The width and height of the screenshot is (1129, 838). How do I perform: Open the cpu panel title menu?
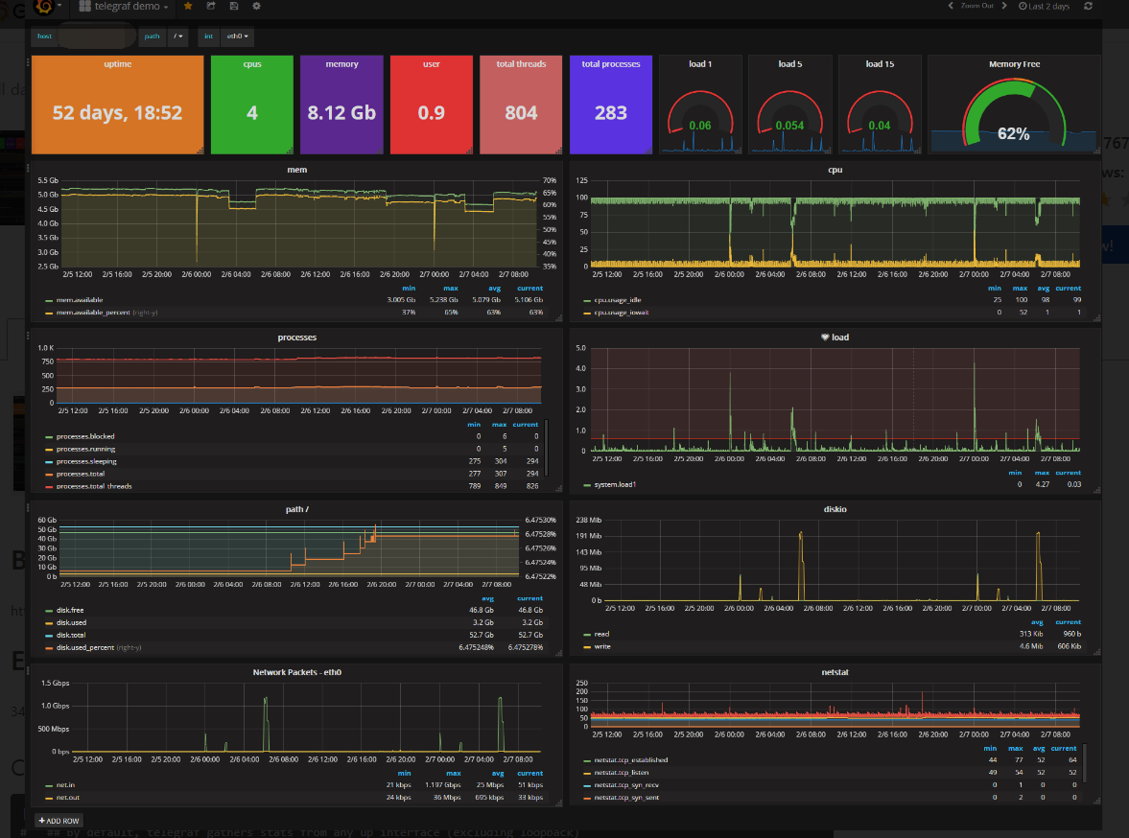coord(835,170)
